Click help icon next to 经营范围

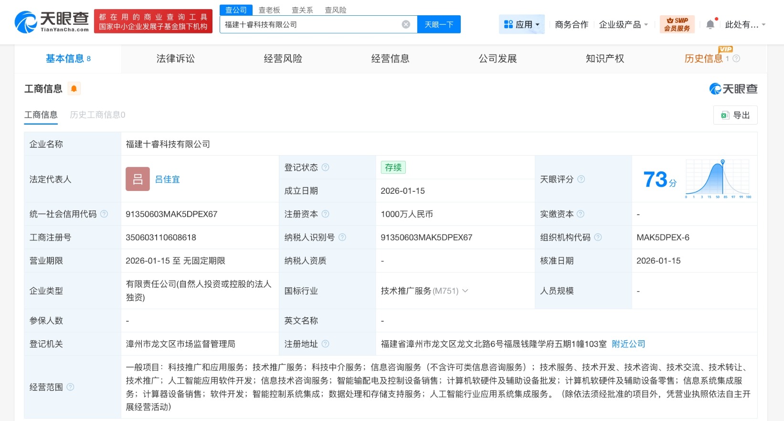tap(71, 387)
